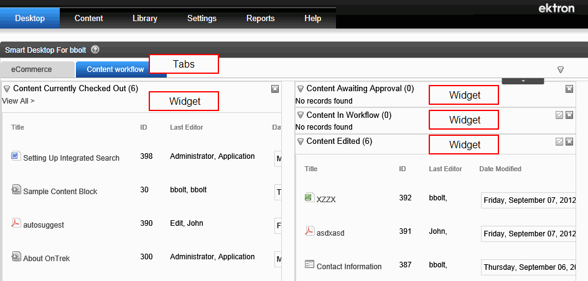Click the PDF icon next to asdxasd
The image size is (588, 281).
309,231
